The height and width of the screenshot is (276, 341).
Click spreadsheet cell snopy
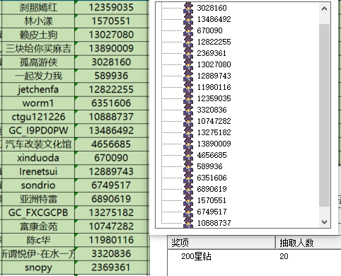(x=38, y=268)
